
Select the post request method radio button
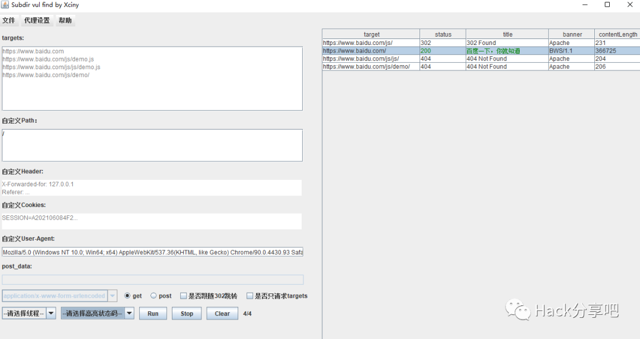point(153,296)
